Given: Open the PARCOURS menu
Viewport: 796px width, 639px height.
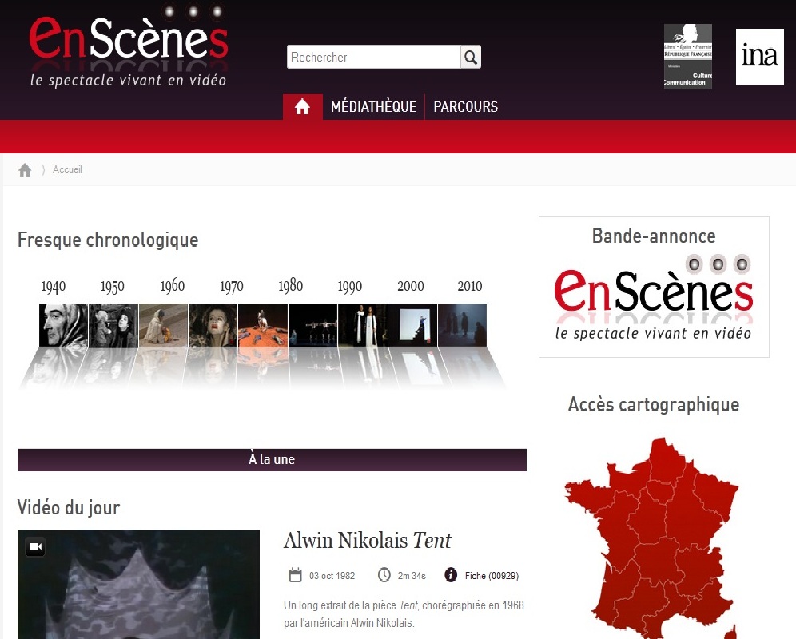Looking at the screenshot, I should (465, 106).
